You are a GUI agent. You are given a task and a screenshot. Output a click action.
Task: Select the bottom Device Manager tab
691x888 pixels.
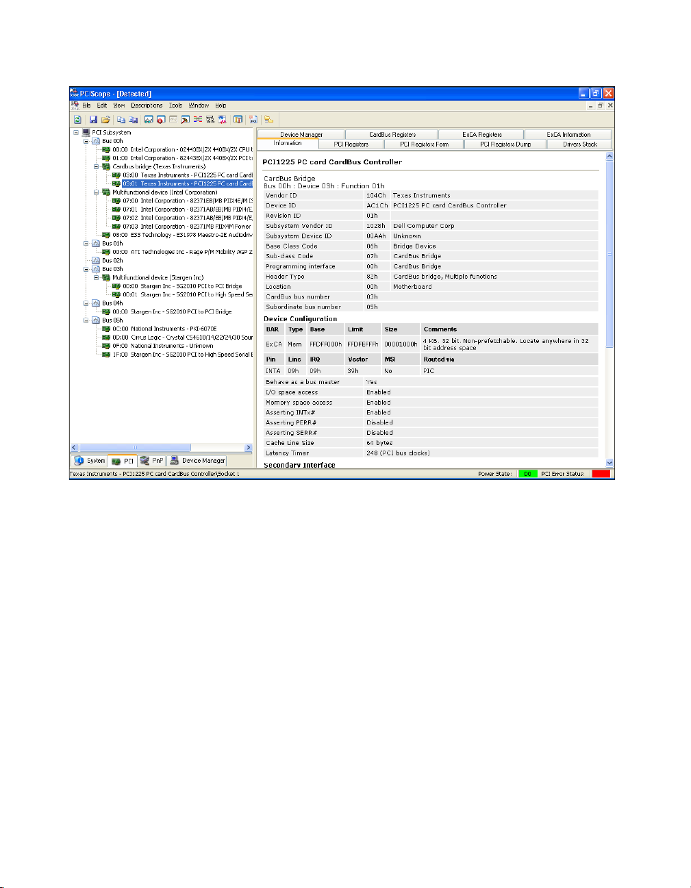click(197, 461)
